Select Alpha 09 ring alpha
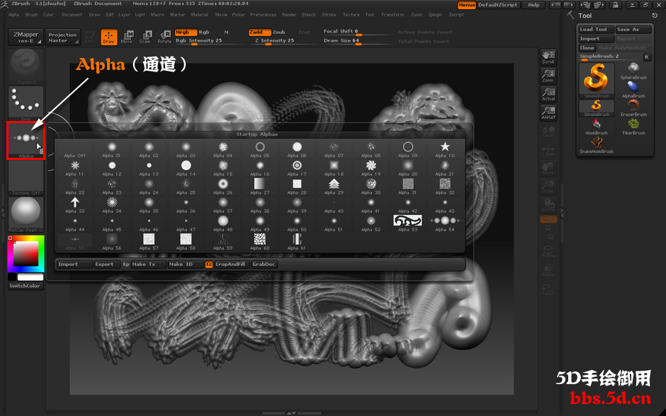Image resolution: width=666 pixels, height=416 pixels. pyautogui.click(x=408, y=150)
